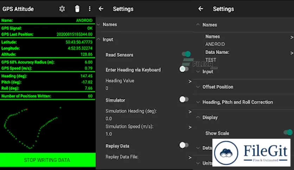Select Simulation Heading (deg) setting label
The height and width of the screenshot is (170, 294).
(x=131, y=111)
